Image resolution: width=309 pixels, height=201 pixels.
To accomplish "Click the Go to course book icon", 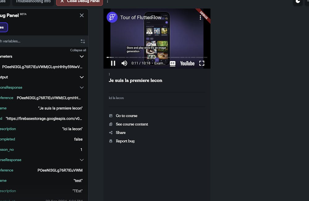I will [x=111, y=116].
